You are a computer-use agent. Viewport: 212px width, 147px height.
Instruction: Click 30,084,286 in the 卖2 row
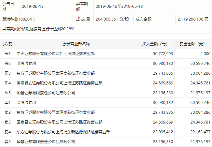pos(200,112)
